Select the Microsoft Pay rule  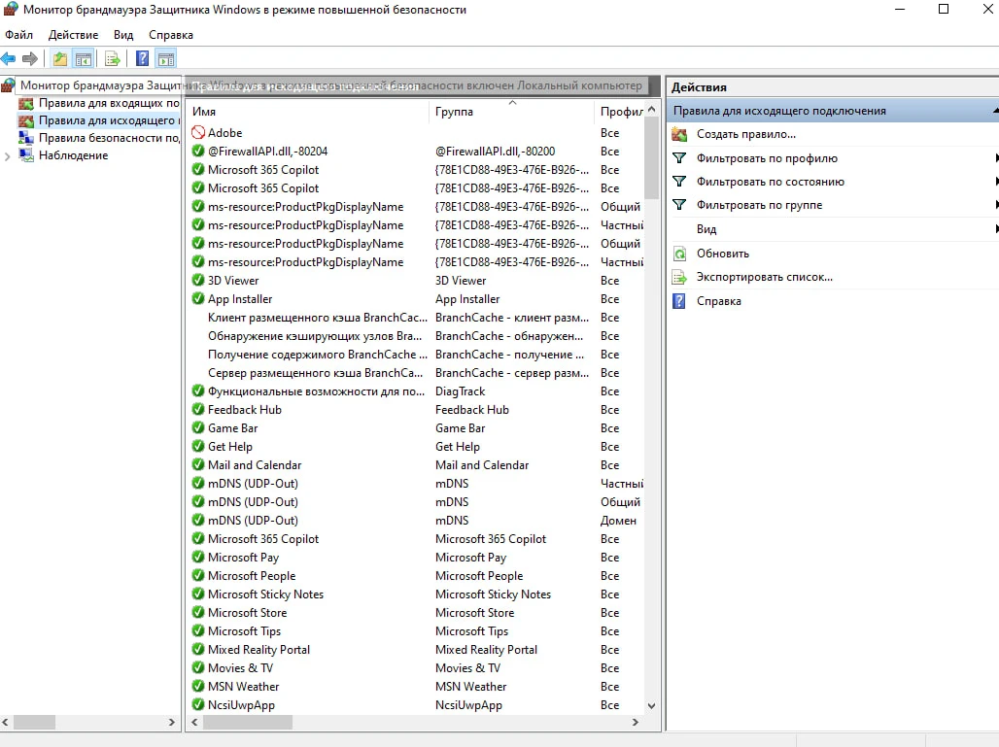[417, 558]
